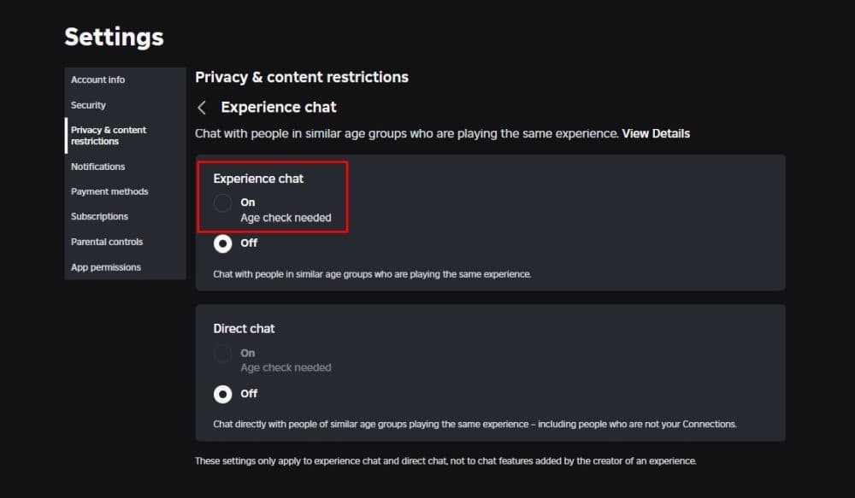This screenshot has width=855, height=498.
Task: Go back using the back arrow
Action: [x=202, y=107]
